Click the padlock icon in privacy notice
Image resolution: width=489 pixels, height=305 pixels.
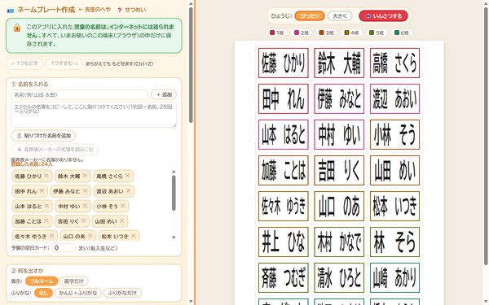point(17,28)
